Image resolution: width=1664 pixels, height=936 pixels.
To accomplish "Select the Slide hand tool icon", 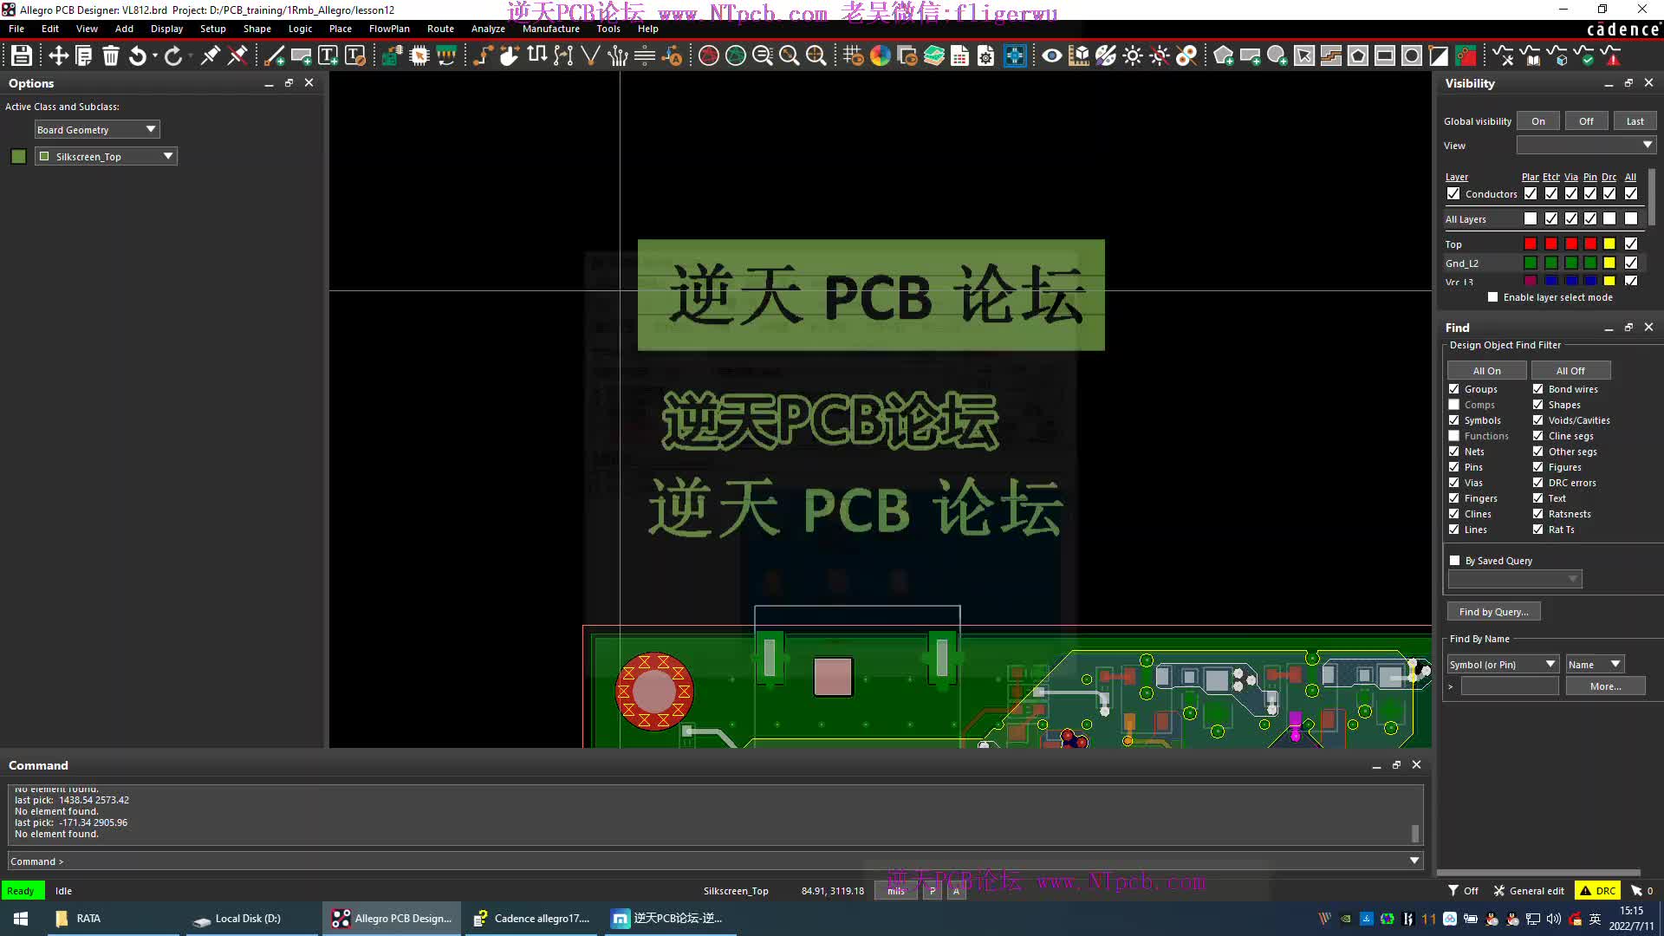I will (510, 56).
